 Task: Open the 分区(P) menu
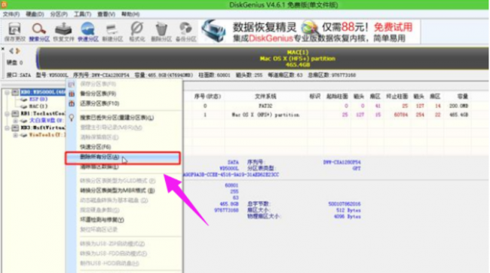click(59, 14)
